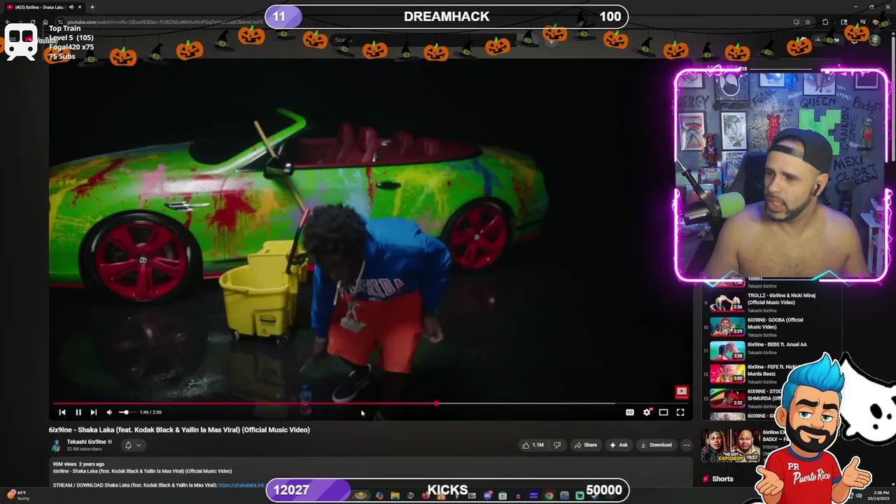Open the more actions three-dot menu
This screenshot has height=504, width=896.
tap(686, 445)
